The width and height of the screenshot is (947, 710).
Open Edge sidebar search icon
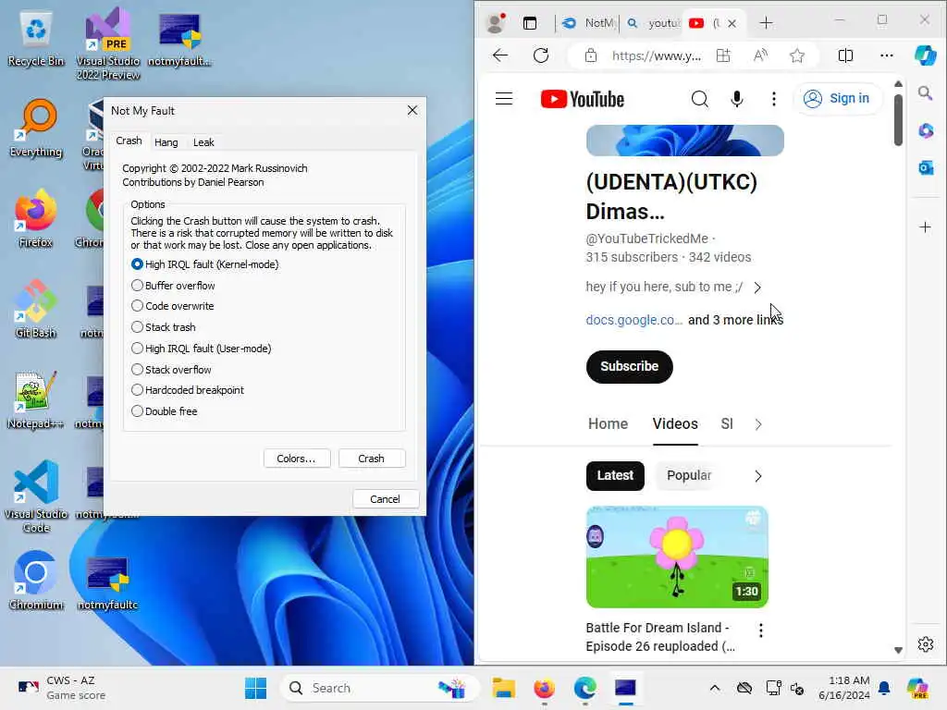coord(925,93)
